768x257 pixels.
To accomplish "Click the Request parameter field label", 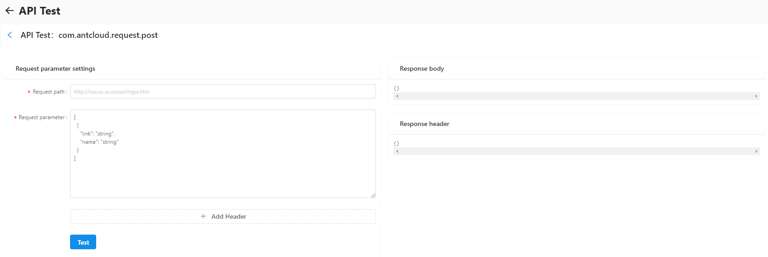I will (42, 118).
